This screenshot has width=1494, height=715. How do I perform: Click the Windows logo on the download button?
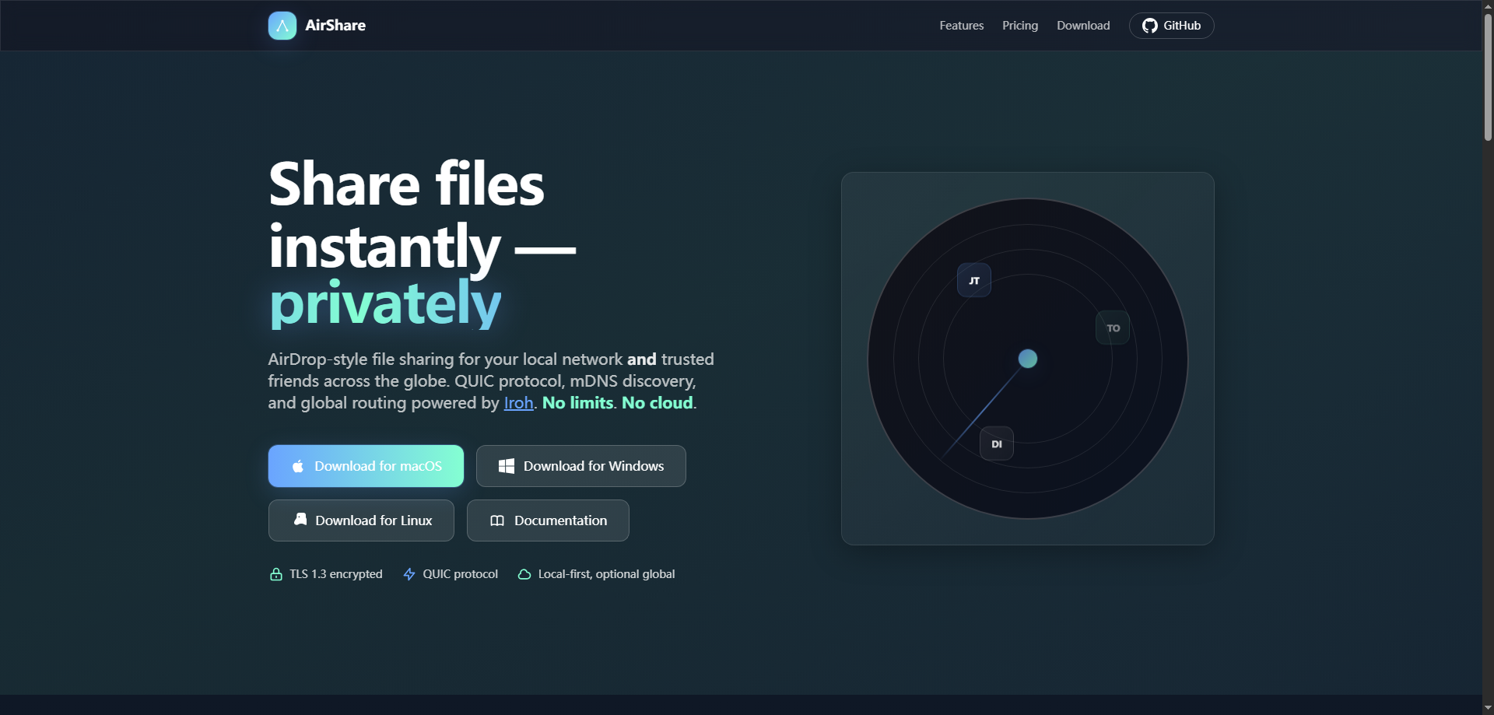(507, 465)
